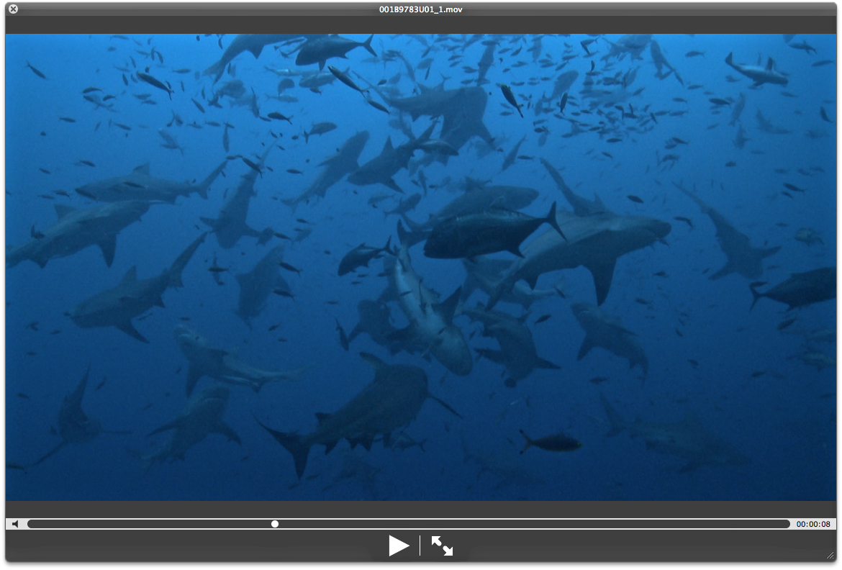Viewport: 842px width, 570px height.
Task: Enter fullscreen using the diagonal arrows icon
Action: click(442, 546)
